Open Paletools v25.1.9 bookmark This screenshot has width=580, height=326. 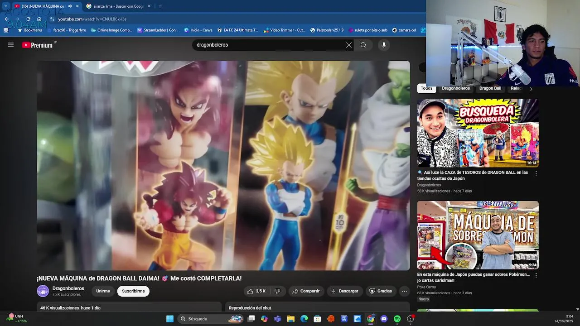coord(327,30)
